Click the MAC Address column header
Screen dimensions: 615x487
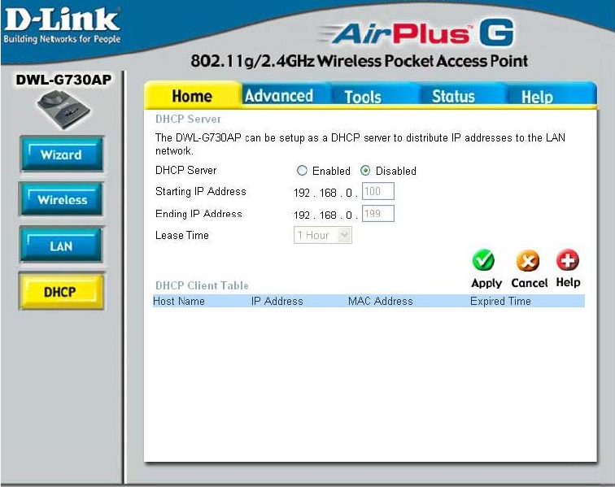point(381,301)
